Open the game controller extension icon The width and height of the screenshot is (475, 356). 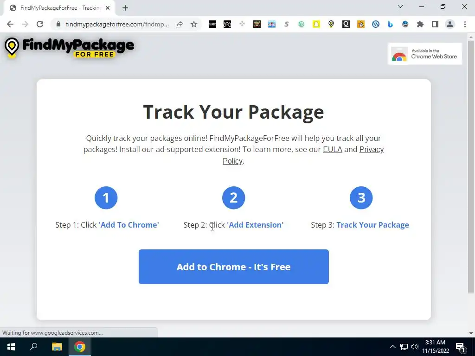[x=227, y=24]
